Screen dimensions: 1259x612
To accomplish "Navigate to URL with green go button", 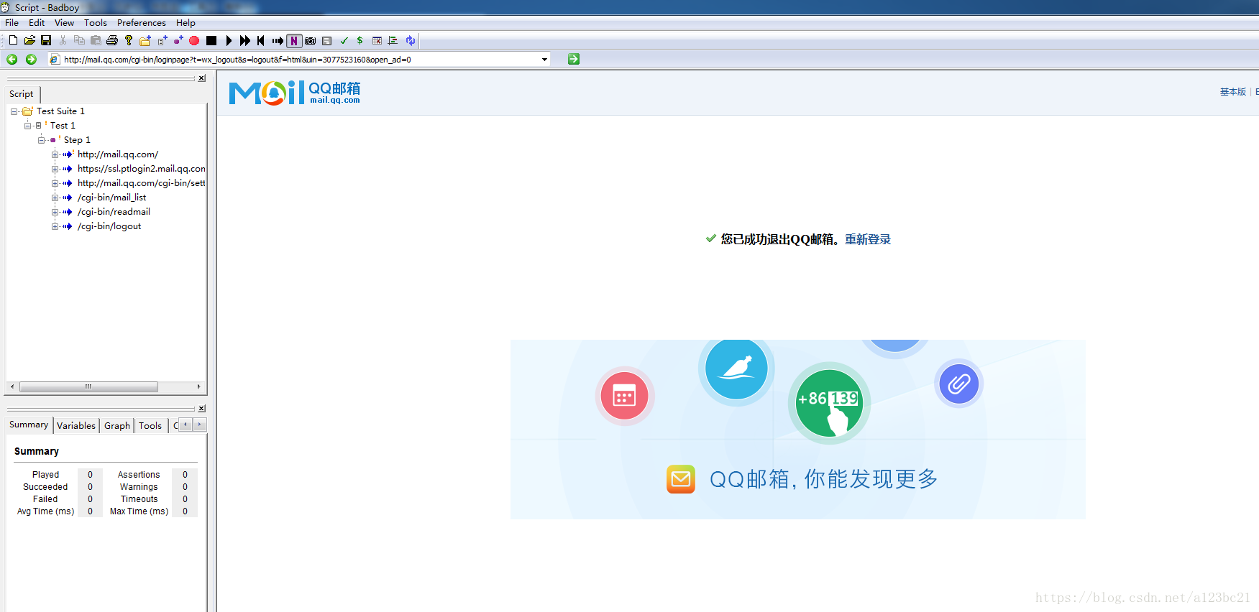I will pyautogui.click(x=573, y=59).
